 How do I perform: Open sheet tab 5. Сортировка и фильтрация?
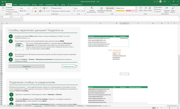pyautogui.click(x=66, y=106)
